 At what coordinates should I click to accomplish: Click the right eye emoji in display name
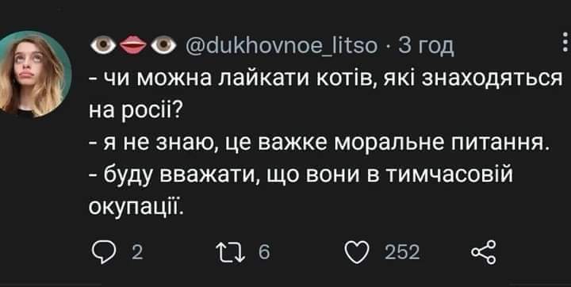pyautogui.click(x=163, y=46)
